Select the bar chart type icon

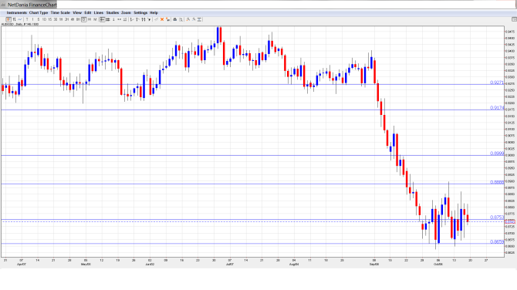pyautogui.click(x=14, y=19)
